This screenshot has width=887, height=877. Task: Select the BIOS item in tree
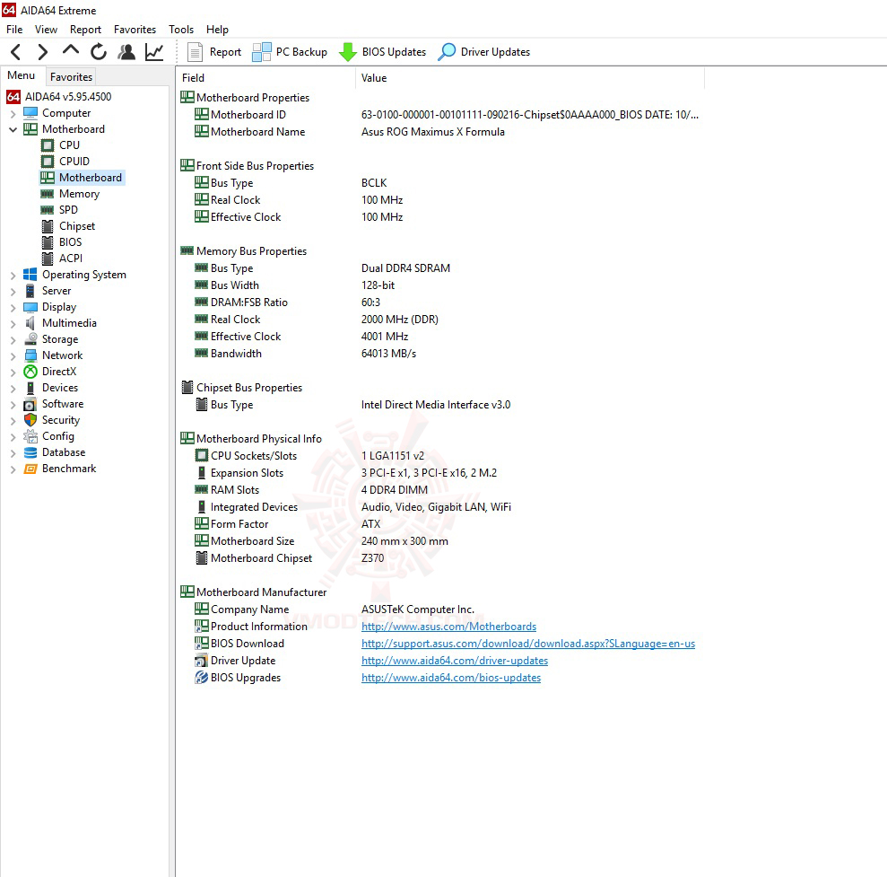click(70, 242)
